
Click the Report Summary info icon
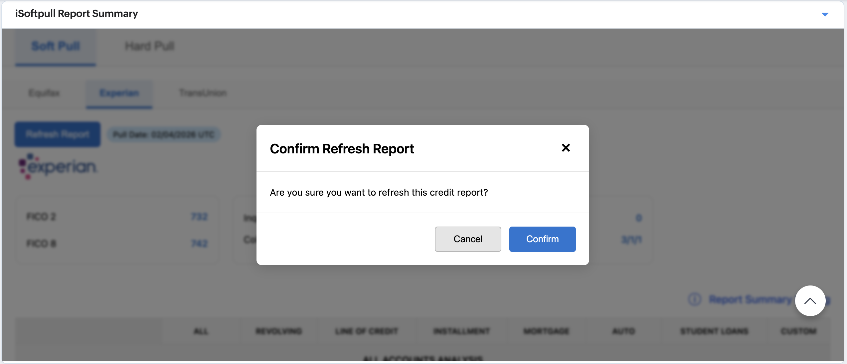click(x=694, y=299)
